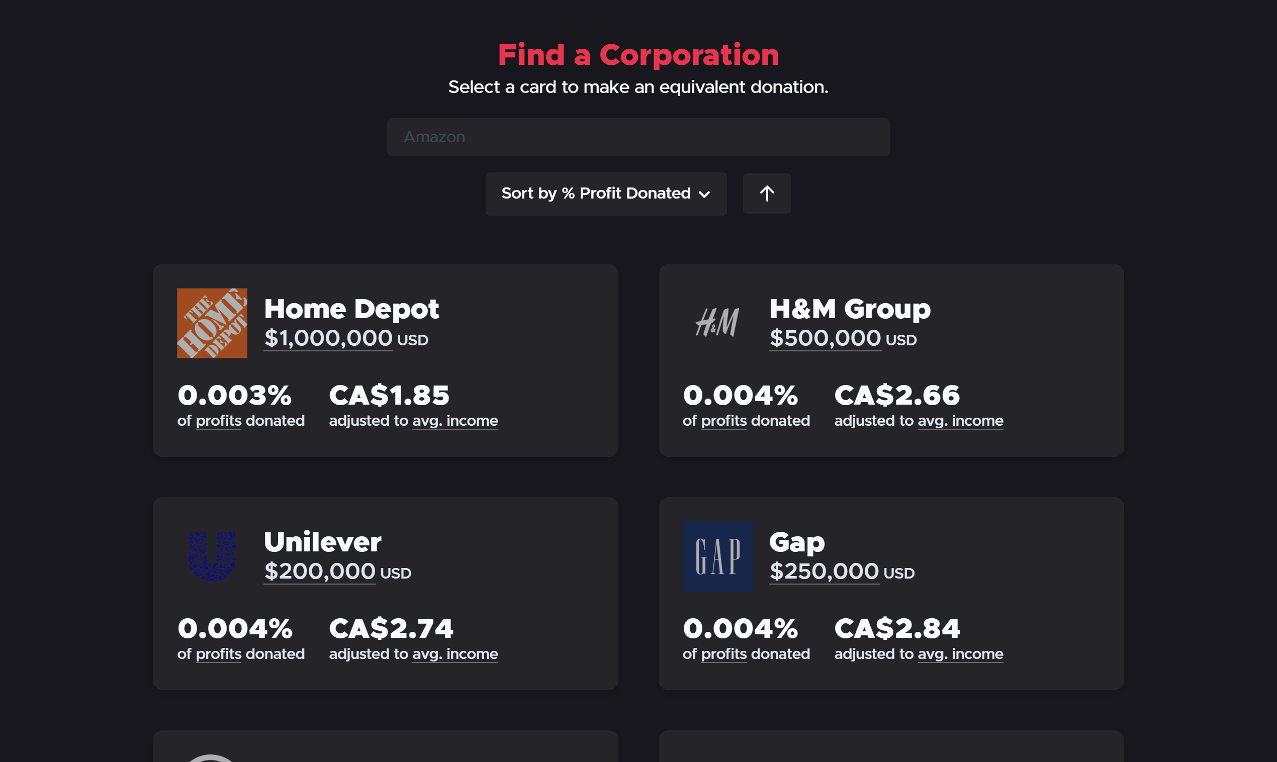
Task: Select the CA$2.84 Gap donation value
Action: coord(896,628)
